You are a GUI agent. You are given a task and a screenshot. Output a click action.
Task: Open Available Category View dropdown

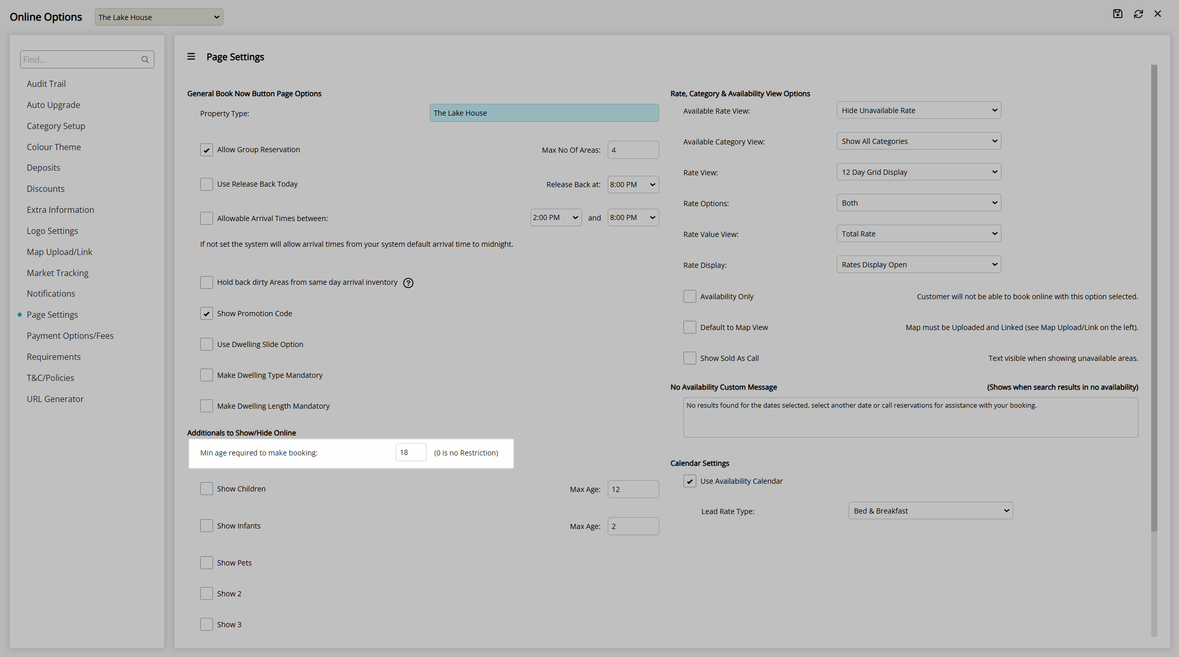919,141
